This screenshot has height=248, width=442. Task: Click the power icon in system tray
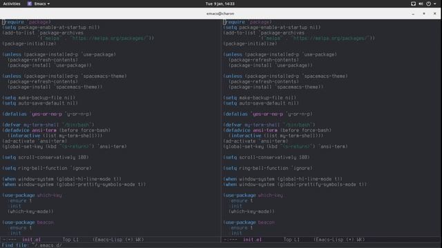point(428,3)
